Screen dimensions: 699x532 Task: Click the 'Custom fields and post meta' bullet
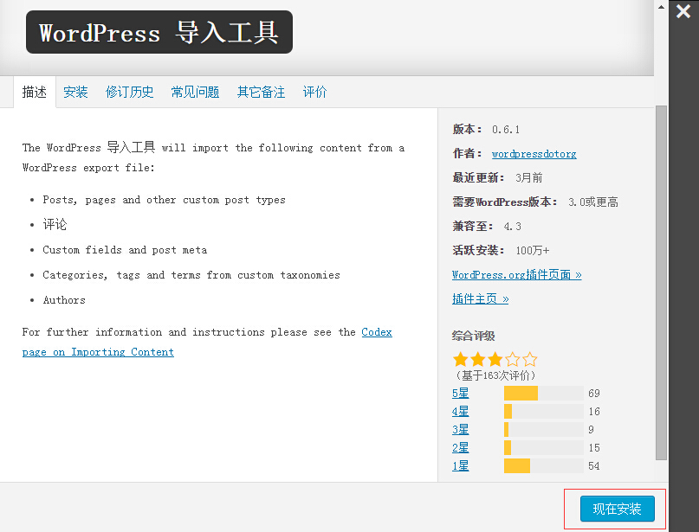[x=125, y=250]
